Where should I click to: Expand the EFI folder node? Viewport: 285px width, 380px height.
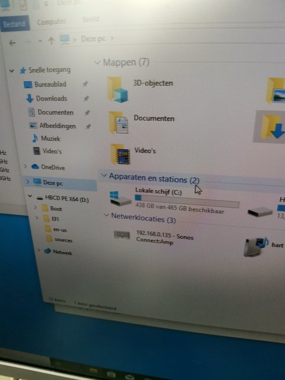37,218
